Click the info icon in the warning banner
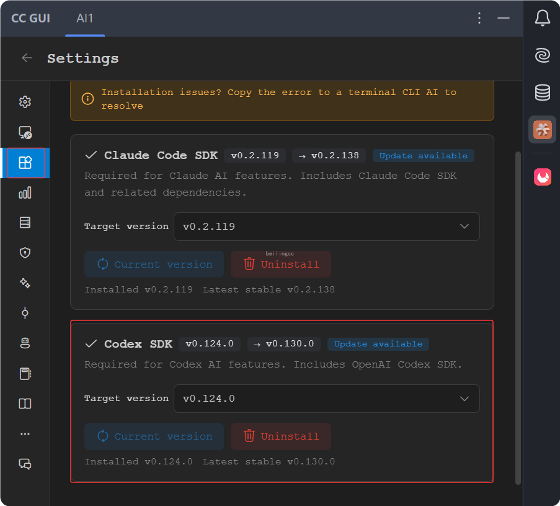The height and width of the screenshot is (506, 560). tap(88, 98)
